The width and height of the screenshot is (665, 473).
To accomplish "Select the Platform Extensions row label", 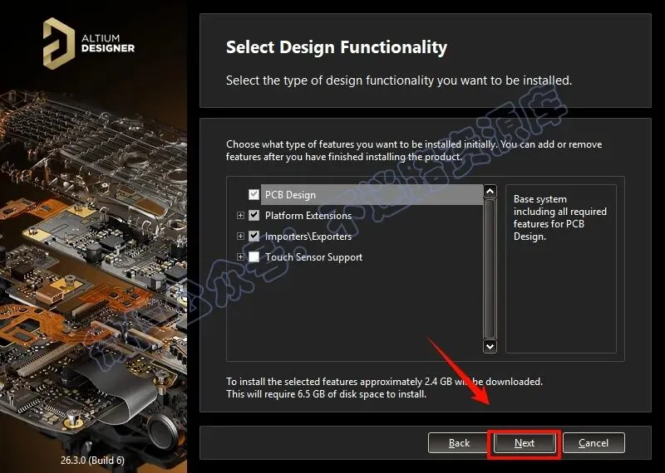I will pos(308,216).
